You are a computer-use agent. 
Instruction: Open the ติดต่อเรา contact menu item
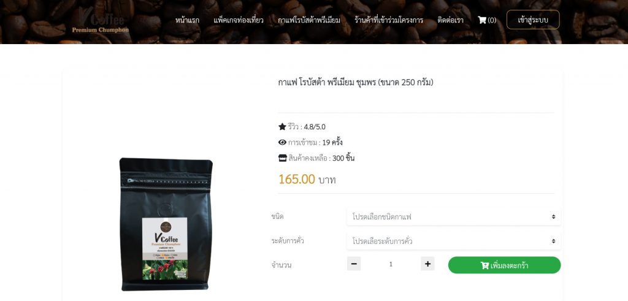tap(450, 20)
